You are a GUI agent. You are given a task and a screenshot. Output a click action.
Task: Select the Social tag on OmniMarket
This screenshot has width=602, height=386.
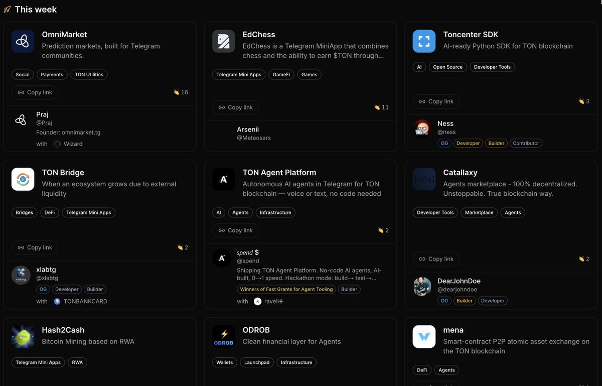(x=23, y=75)
